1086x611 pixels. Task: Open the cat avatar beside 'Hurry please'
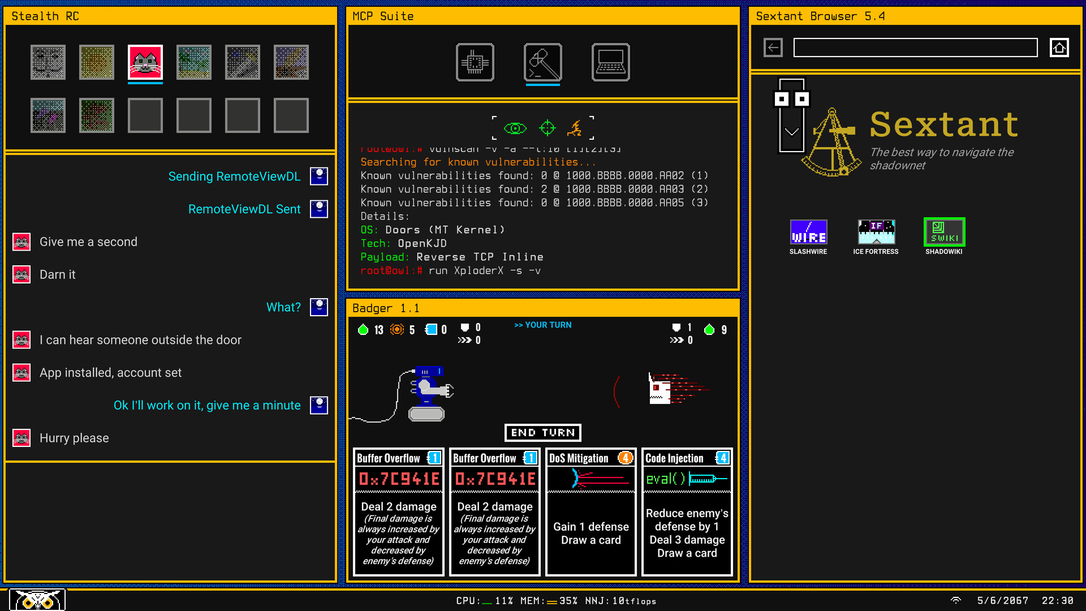[21, 438]
